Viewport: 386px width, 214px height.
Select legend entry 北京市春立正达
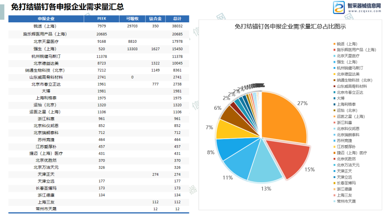coord(350,93)
